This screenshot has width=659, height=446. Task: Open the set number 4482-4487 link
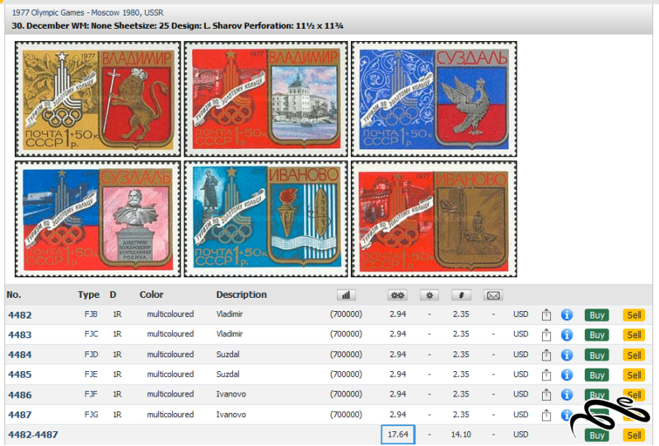point(33,434)
